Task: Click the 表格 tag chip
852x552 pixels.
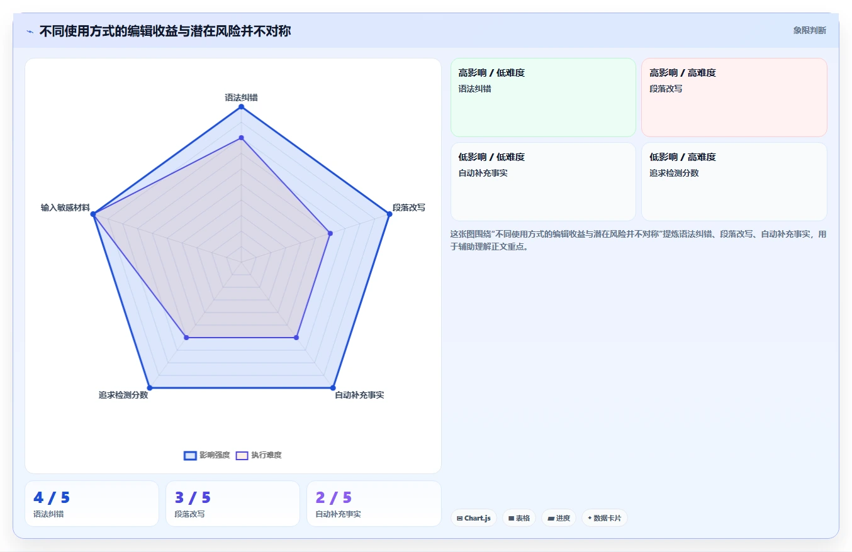Action: pos(519,518)
